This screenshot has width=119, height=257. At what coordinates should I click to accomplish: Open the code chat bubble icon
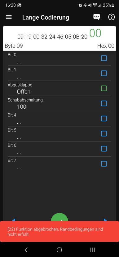(97, 17)
